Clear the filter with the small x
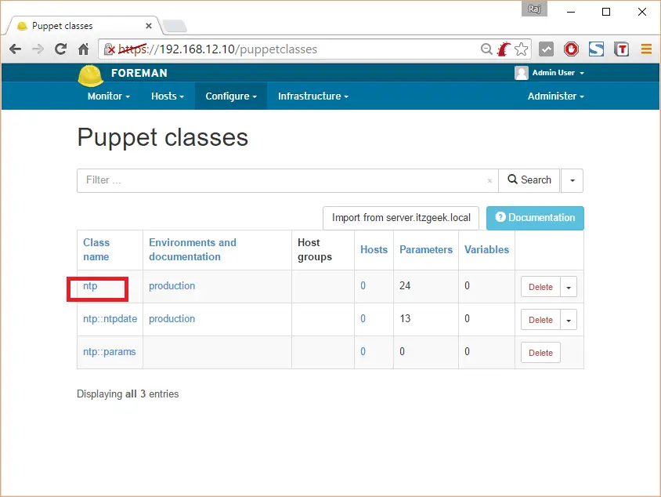 point(489,180)
